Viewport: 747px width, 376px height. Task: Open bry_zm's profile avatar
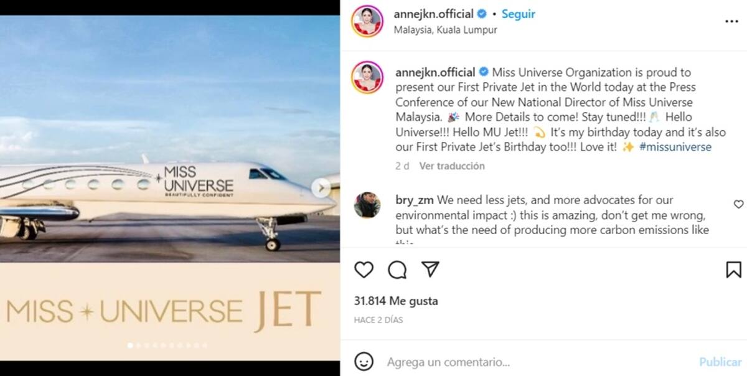coord(367,205)
